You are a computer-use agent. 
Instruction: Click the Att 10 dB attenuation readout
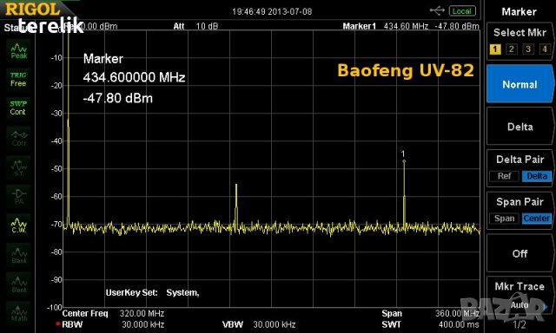click(195, 26)
